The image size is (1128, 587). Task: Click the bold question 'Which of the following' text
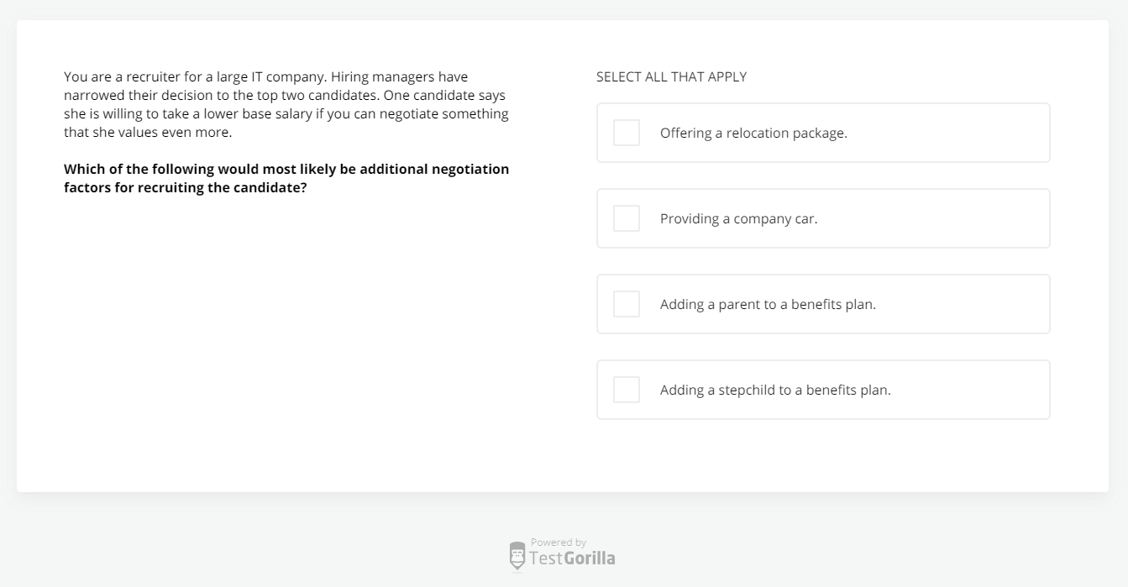286,169
